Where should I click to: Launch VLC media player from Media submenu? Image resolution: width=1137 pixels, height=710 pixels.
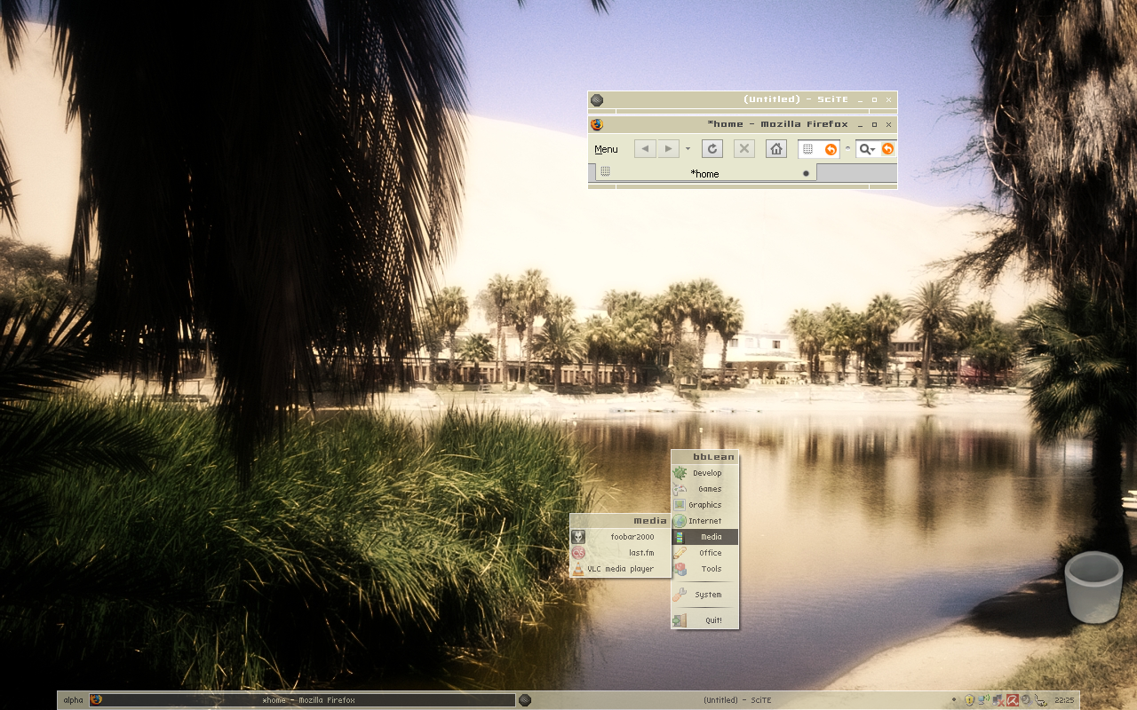coord(620,569)
